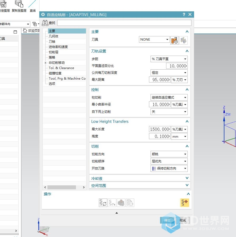This screenshot has height=237, width=236.
Task: Open the 切削方向 顺铣 dropdown
Action: click(x=169, y=154)
